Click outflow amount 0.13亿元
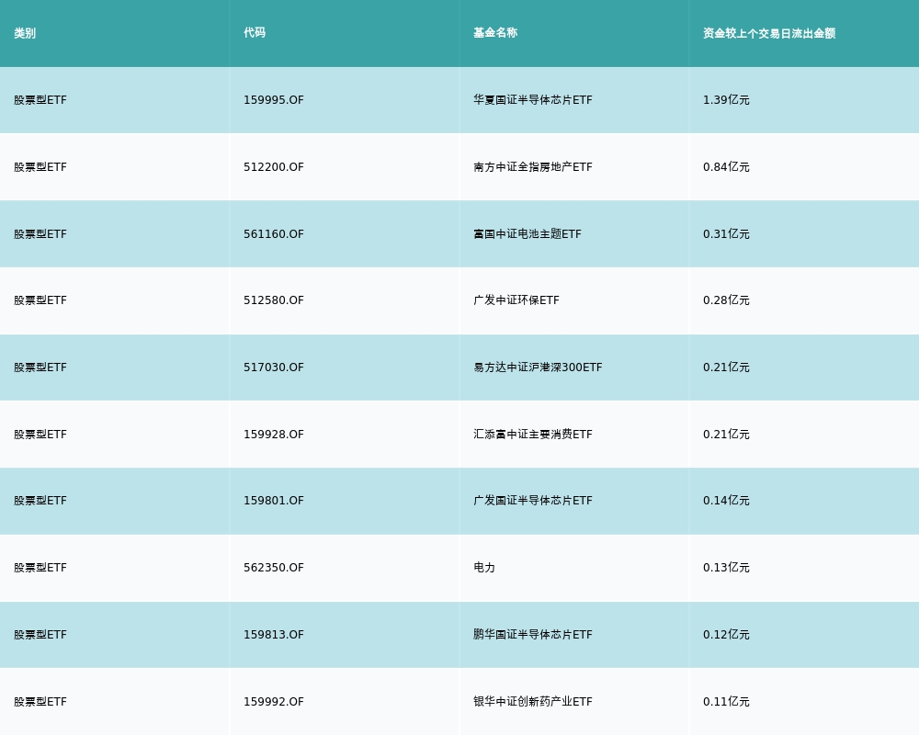919x735 pixels. point(726,568)
